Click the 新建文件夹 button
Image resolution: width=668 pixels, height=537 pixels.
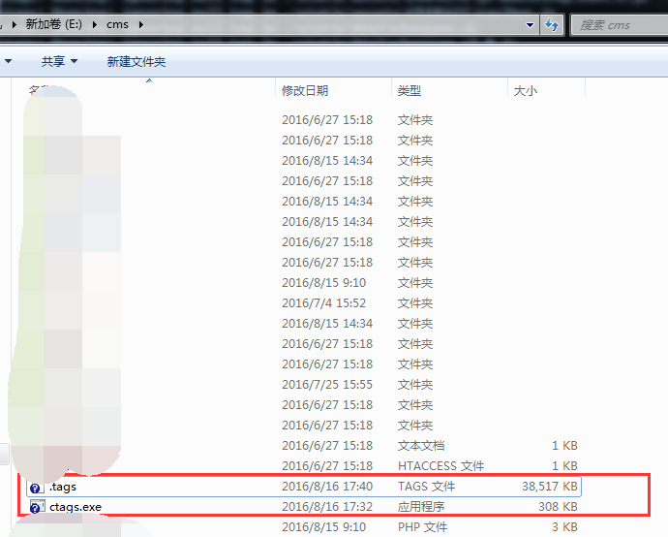click(x=137, y=61)
